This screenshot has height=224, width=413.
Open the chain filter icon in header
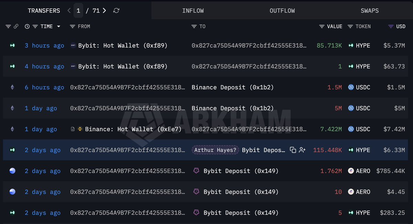pos(8,26)
